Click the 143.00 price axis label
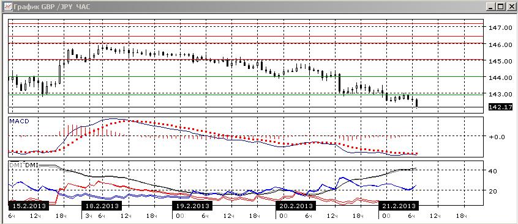The height and width of the screenshot is (224, 518). 501,94
